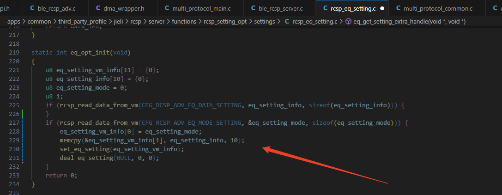Switch to multi_protocol_main.c tab
Viewport: 502px width, 195px height.
pos(201,8)
